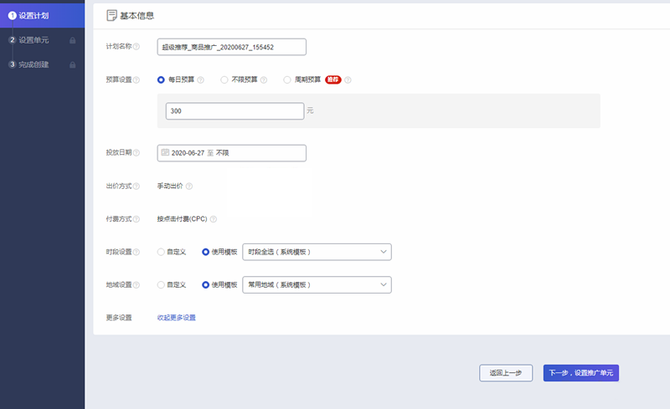Screen dimensions: 670x409
Task: Choose 使用模板 for 时段设置
Action: (x=205, y=252)
